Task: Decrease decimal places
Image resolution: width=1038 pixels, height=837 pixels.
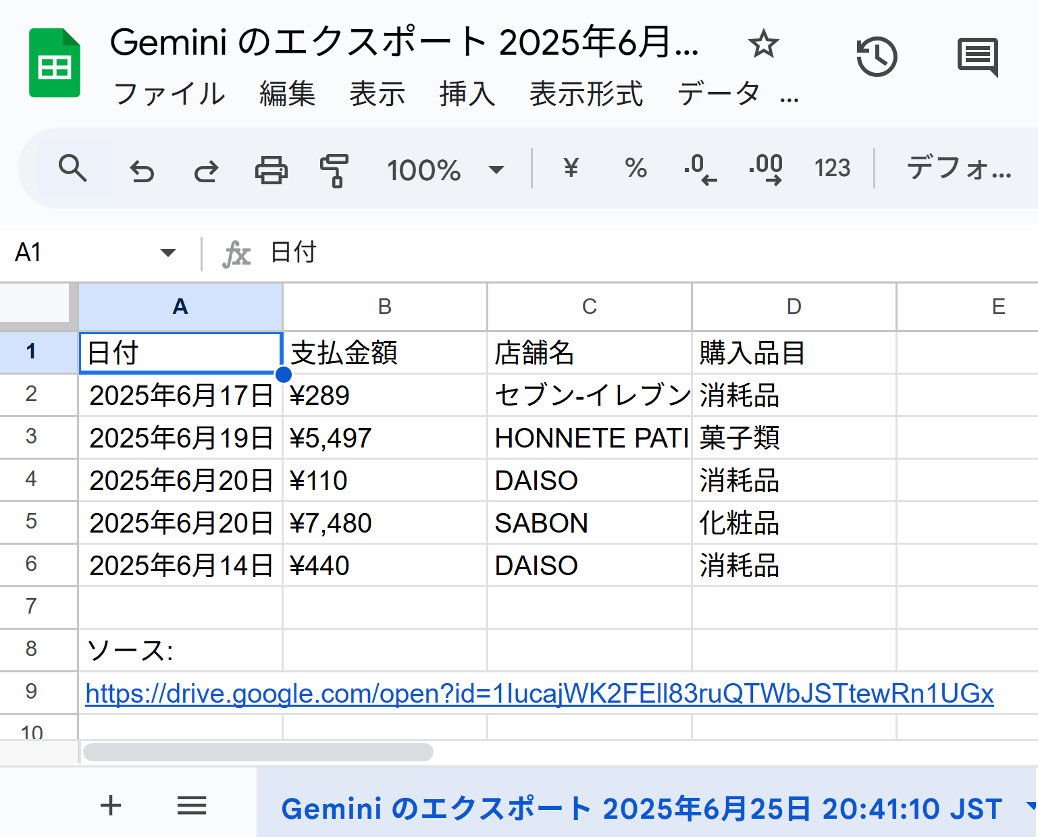Action: coord(700,169)
